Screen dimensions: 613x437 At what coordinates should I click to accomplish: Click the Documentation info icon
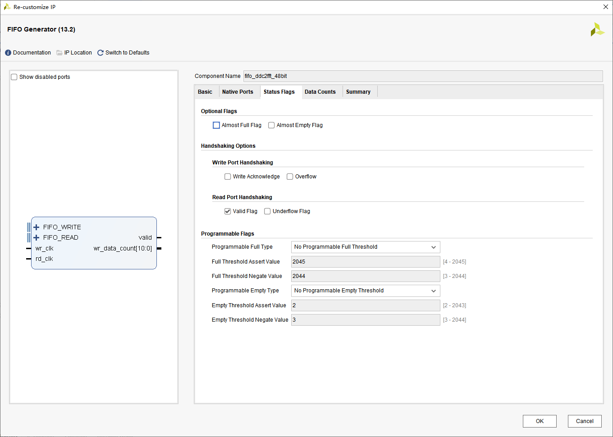(8, 53)
